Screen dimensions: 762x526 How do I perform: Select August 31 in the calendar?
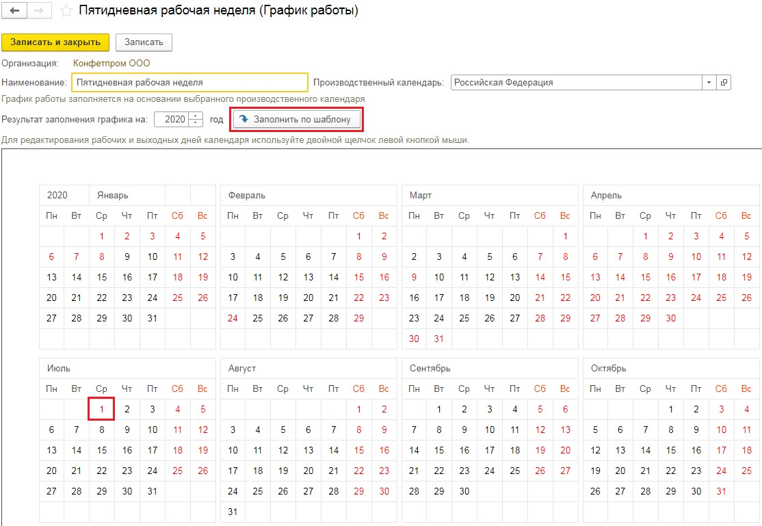(233, 512)
